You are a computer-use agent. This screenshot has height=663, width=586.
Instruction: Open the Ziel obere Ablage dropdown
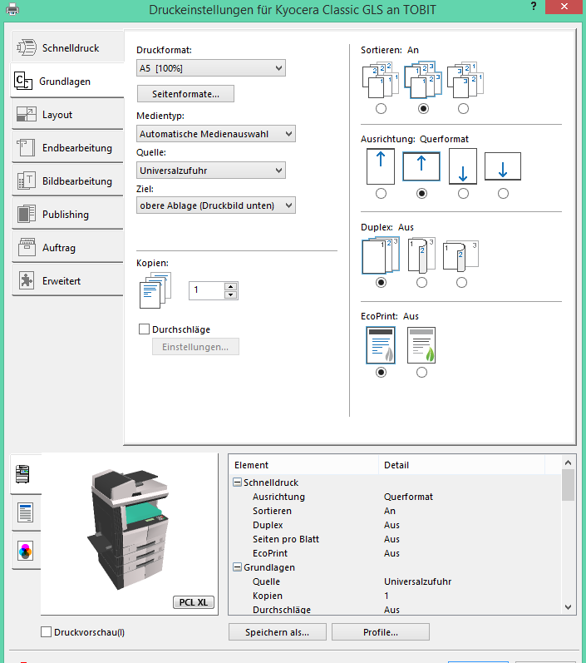(216, 205)
